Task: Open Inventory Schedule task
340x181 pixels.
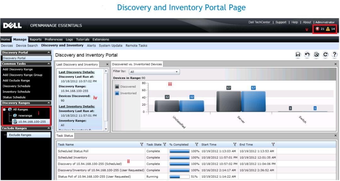Action: click(16, 92)
